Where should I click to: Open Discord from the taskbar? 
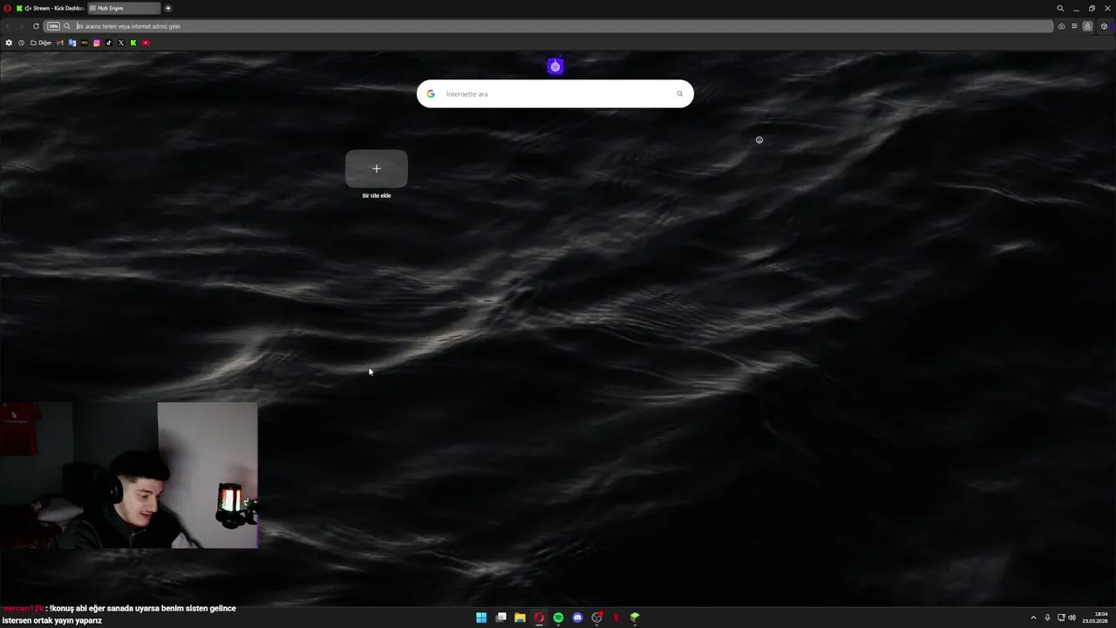577,618
